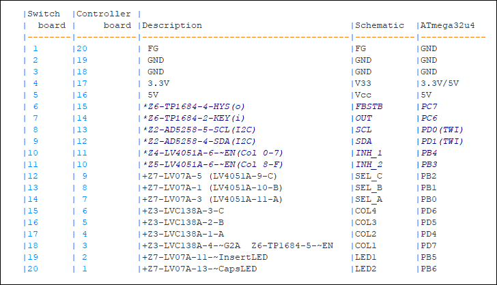
Task: Select the SEL_C schematic label
Action: tap(369, 177)
